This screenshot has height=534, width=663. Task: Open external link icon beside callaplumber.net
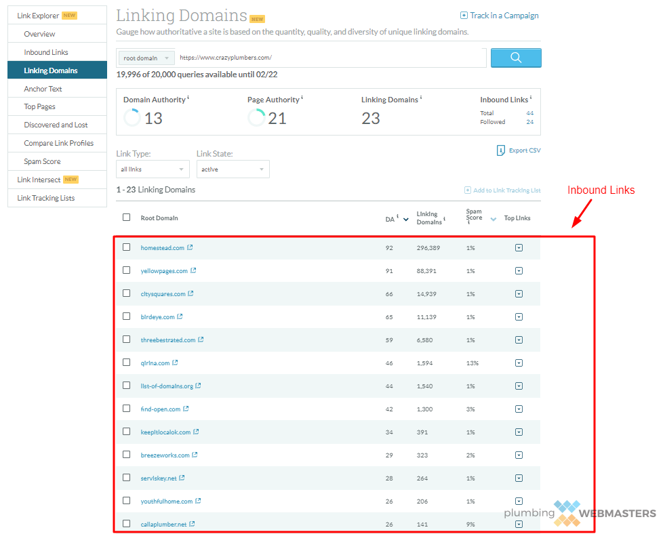[x=192, y=524]
